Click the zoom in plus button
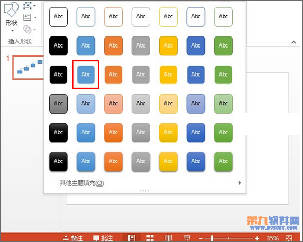This screenshot has width=303, height=242. click(257, 238)
